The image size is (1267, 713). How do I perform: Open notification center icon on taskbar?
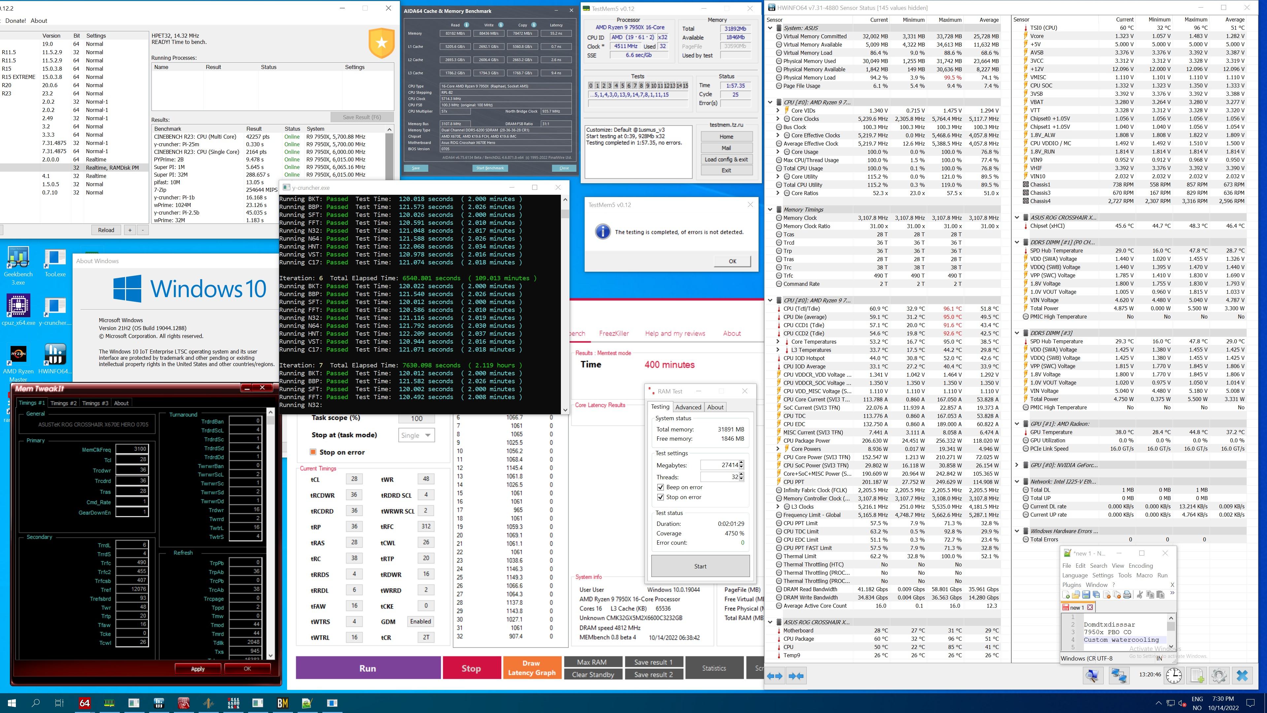[1251, 703]
